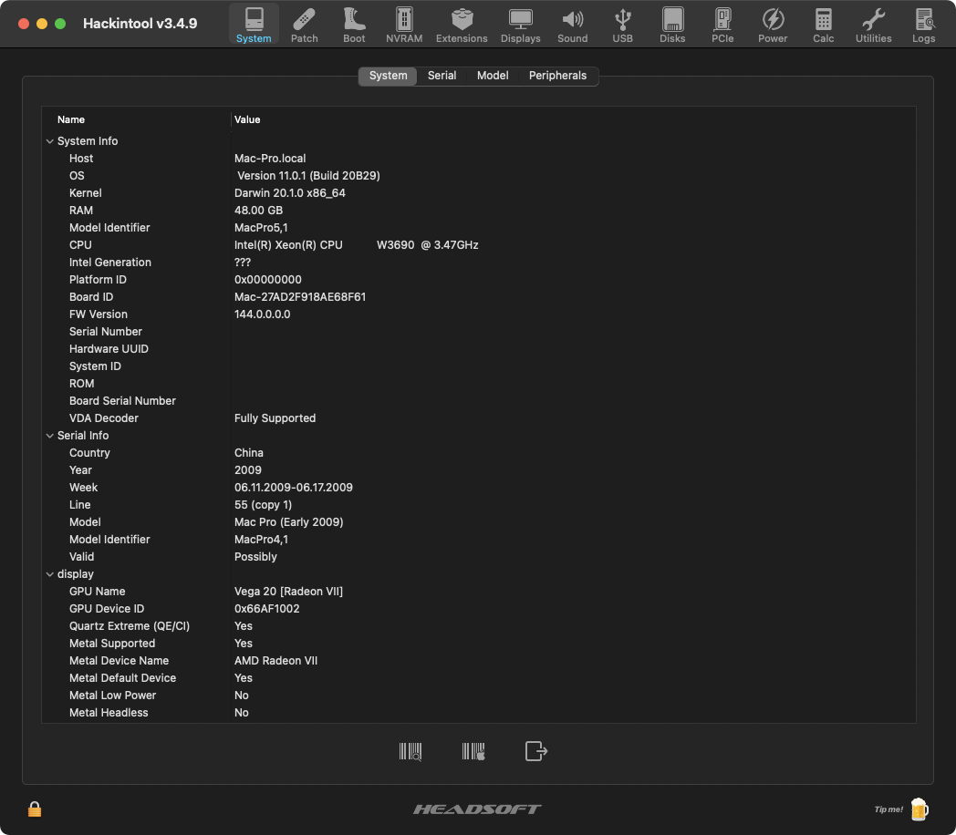The image size is (956, 835).
Task: Click the orange padlock icon
Action: point(35,809)
